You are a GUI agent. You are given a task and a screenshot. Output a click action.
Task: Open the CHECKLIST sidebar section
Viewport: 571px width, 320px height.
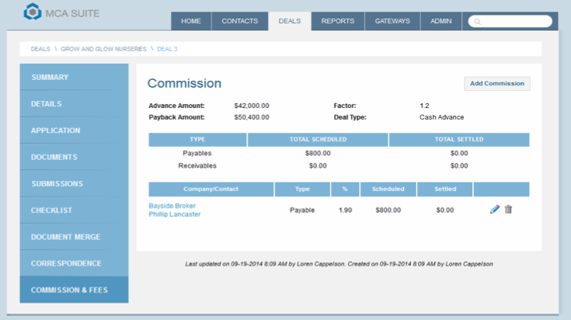[74, 210]
